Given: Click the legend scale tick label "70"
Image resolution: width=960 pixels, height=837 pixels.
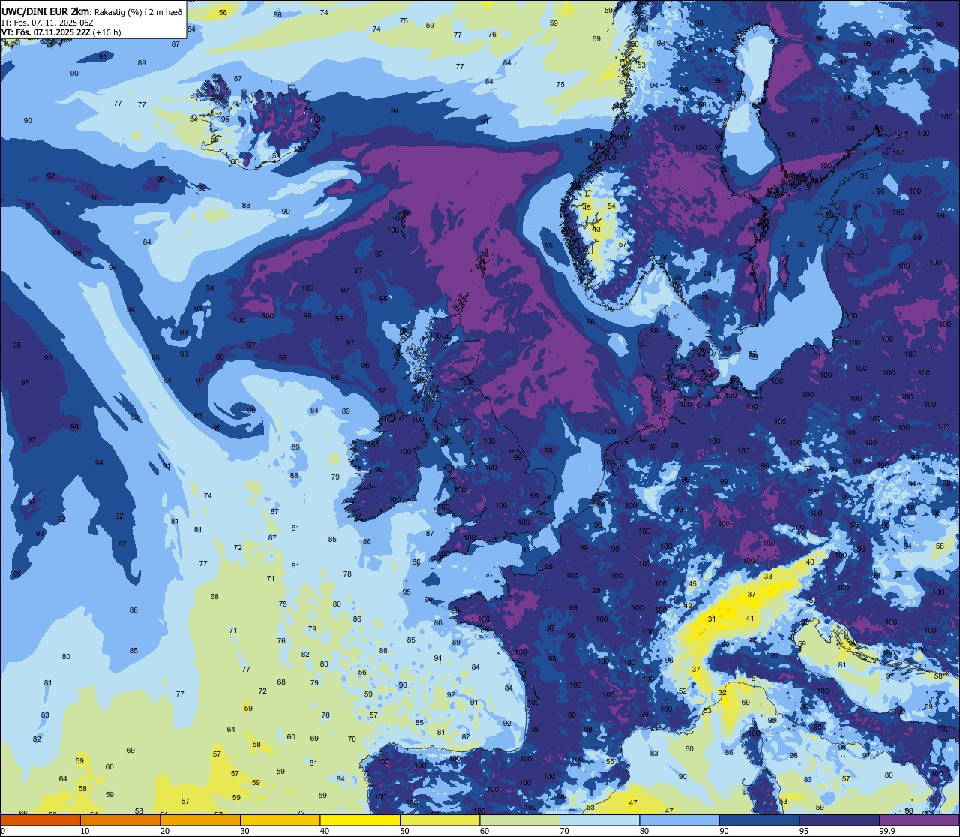Looking at the screenshot, I should pyautogui.click(x=564, y=831).
